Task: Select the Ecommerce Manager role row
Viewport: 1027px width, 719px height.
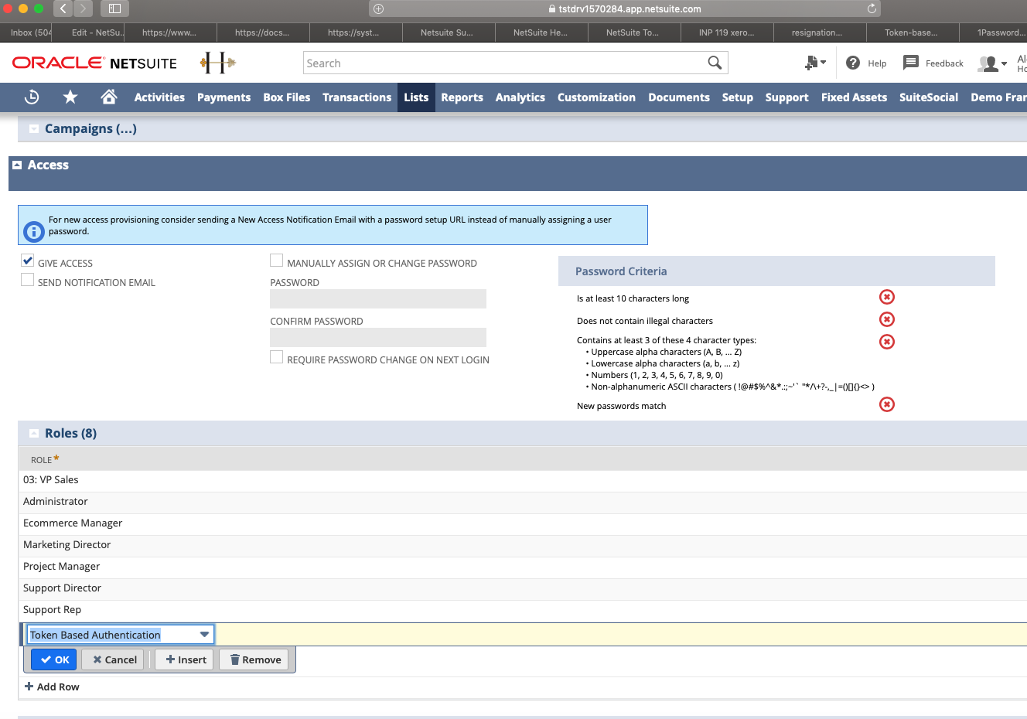Action: pos(523,523)
